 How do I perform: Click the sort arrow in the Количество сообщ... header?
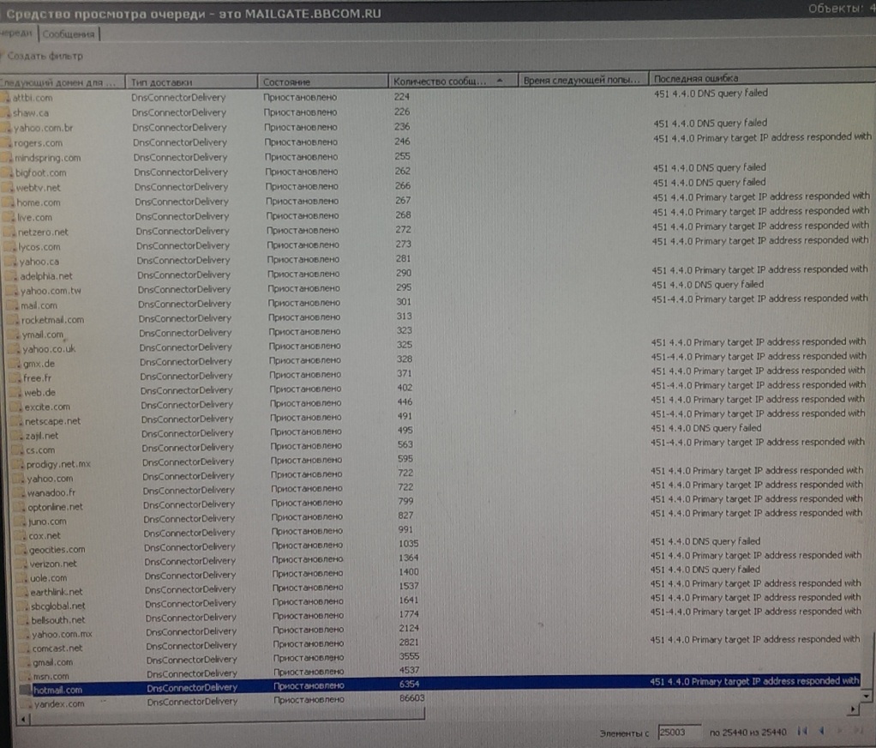[500, 81]
